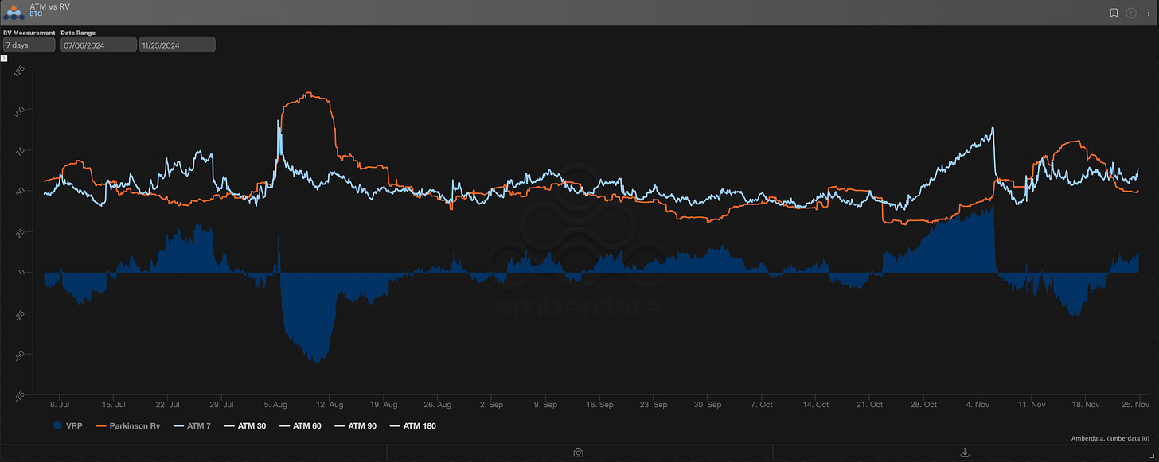
Task: Bookmark this ATM vs RV chart
Action: 1114,13
